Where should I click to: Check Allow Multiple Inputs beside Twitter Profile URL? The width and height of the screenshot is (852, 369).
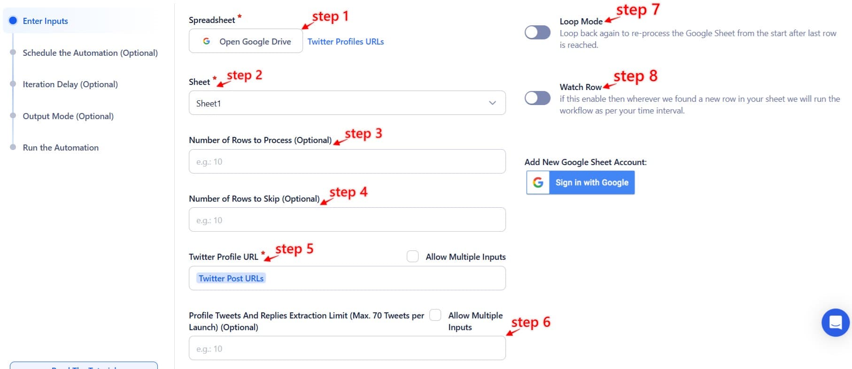[x=412, y=256]
